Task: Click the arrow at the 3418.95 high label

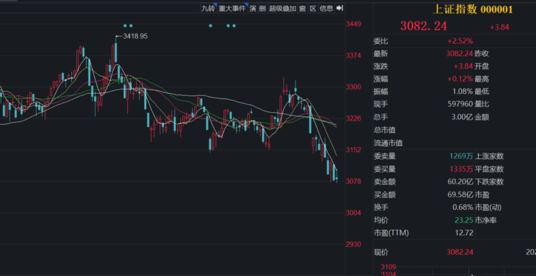Action: point(119,36)
